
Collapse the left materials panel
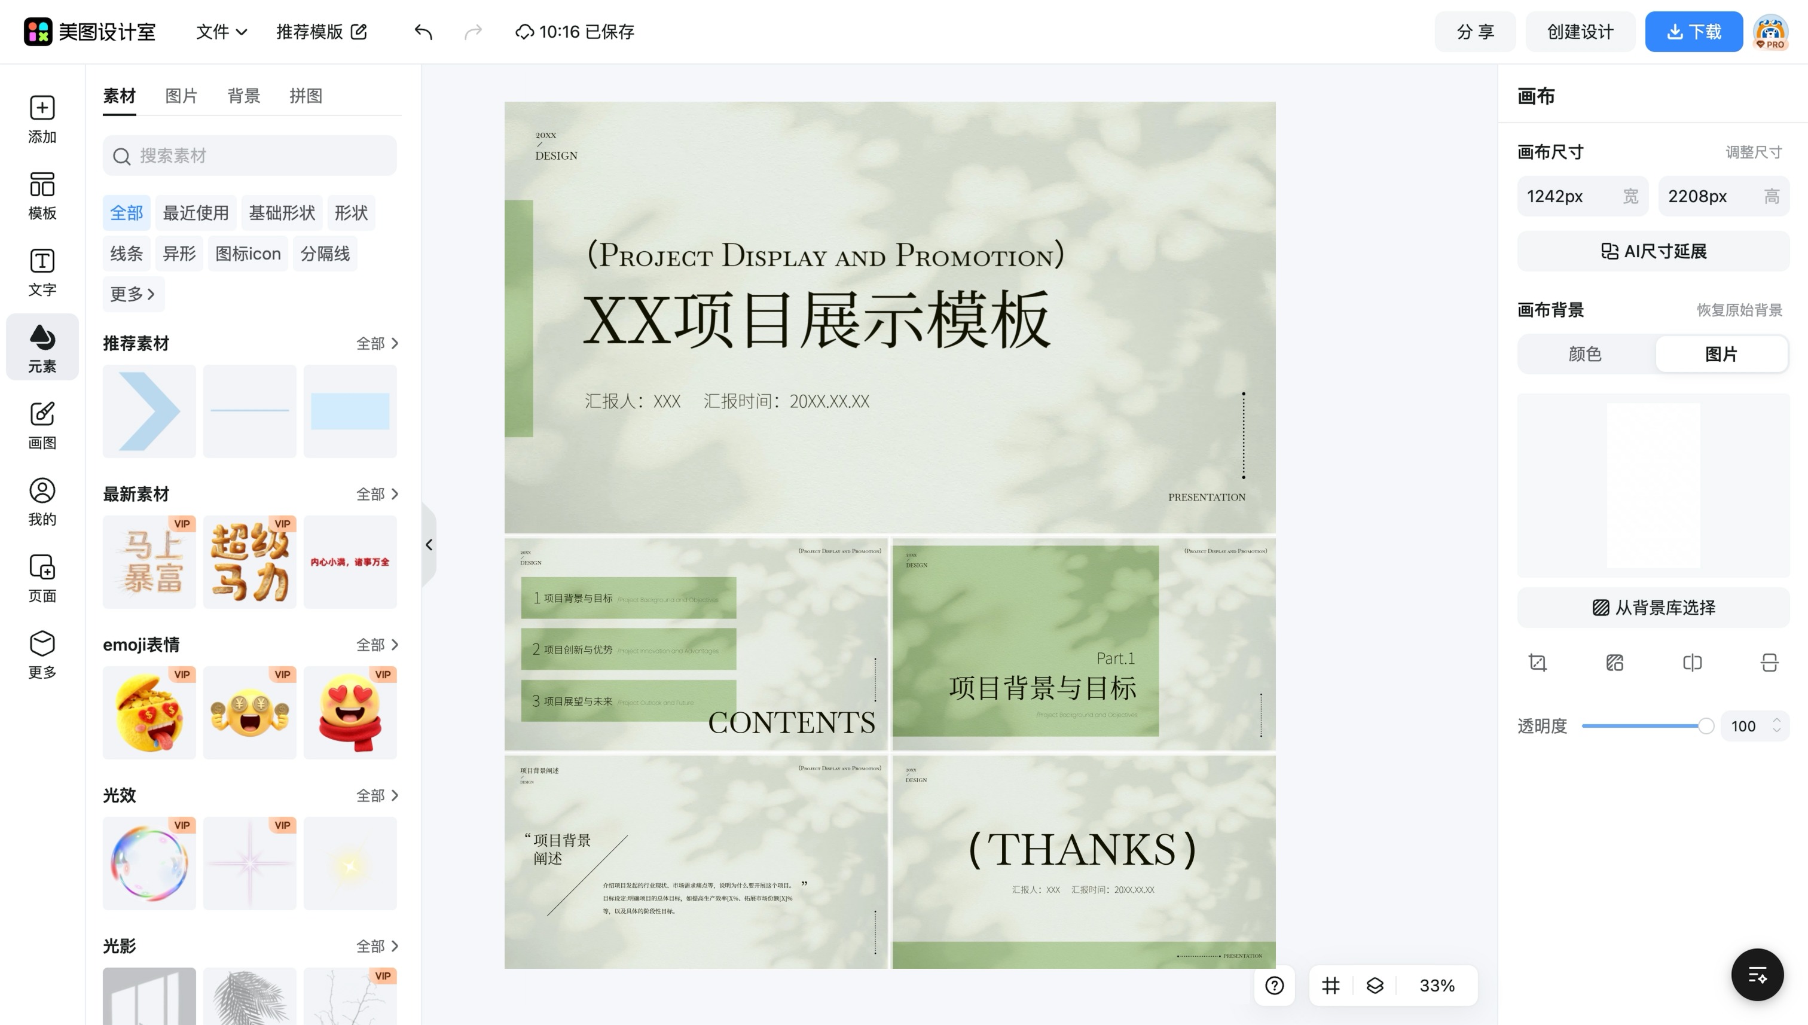429,545
